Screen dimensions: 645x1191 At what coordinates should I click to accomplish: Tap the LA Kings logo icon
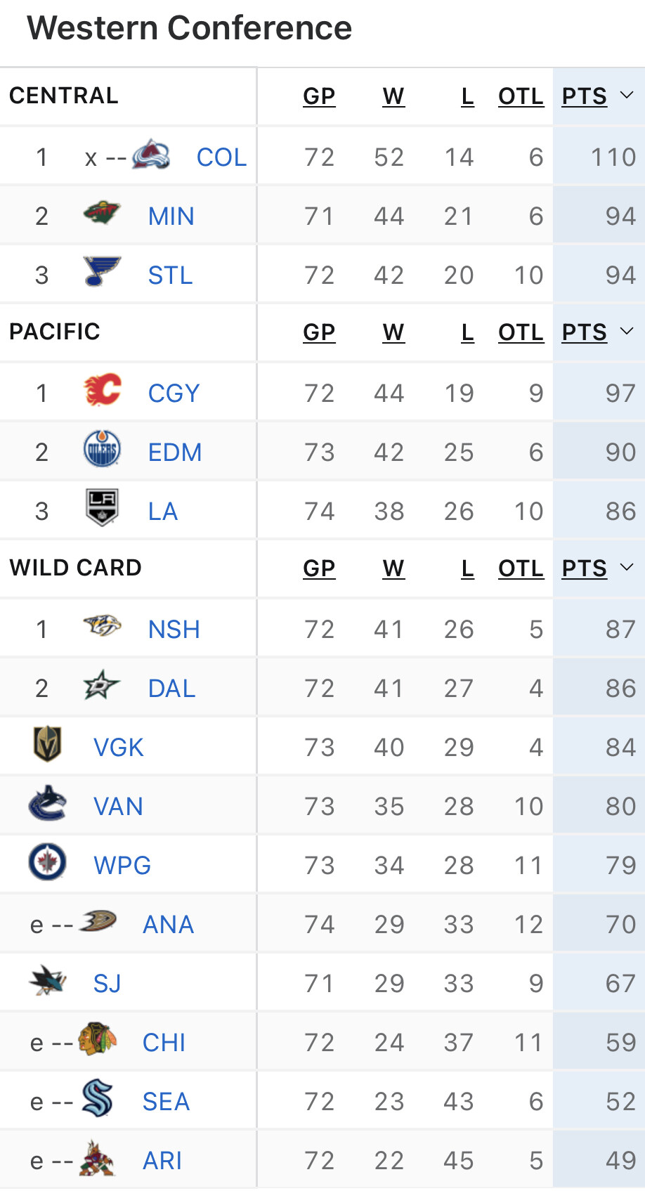(102, 509)
